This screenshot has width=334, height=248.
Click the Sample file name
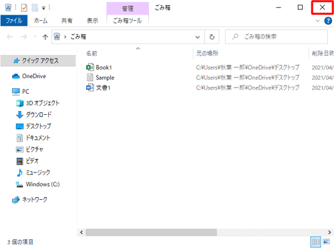105,78
